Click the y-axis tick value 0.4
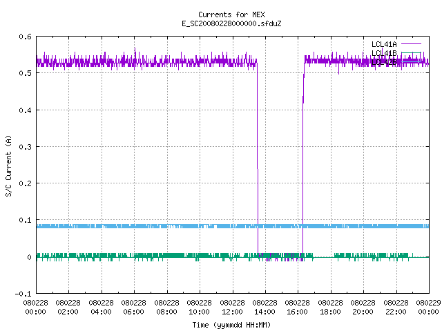 (x=25, y=110)
